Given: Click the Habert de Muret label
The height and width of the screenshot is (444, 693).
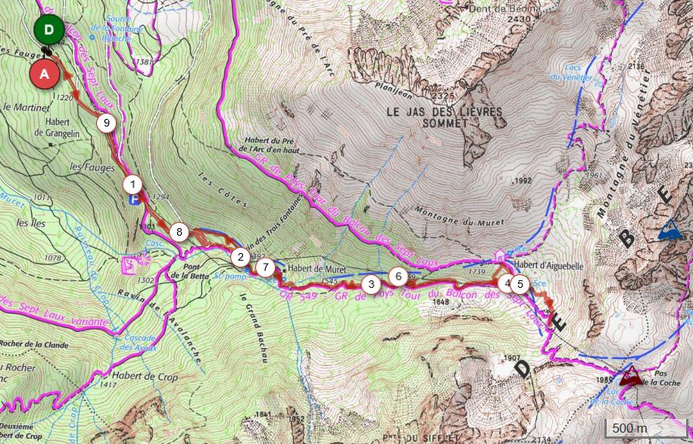Looking at the screenshot, I should tap(317, 268).
